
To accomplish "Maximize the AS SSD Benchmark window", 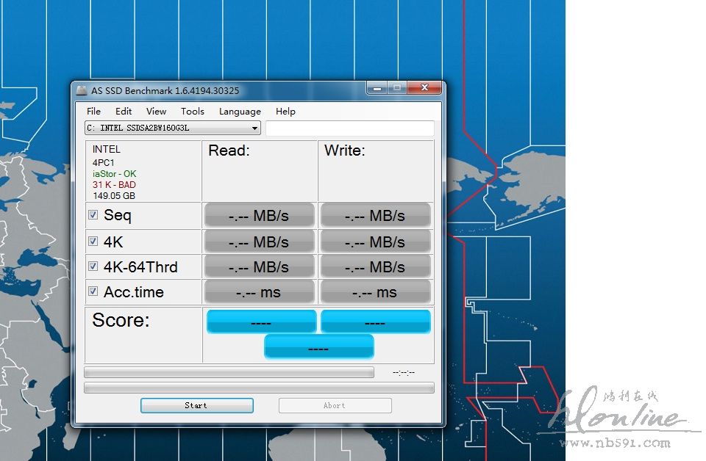I will [397, 89].
